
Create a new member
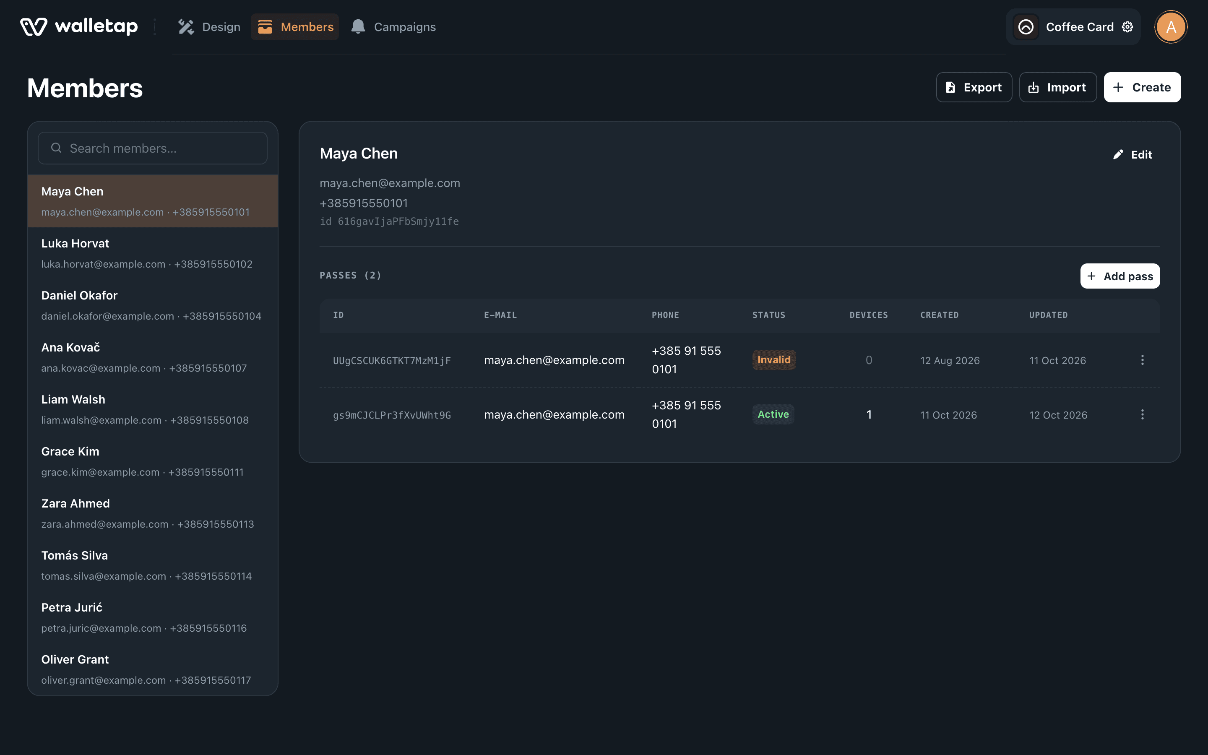tap(1142, 87)
